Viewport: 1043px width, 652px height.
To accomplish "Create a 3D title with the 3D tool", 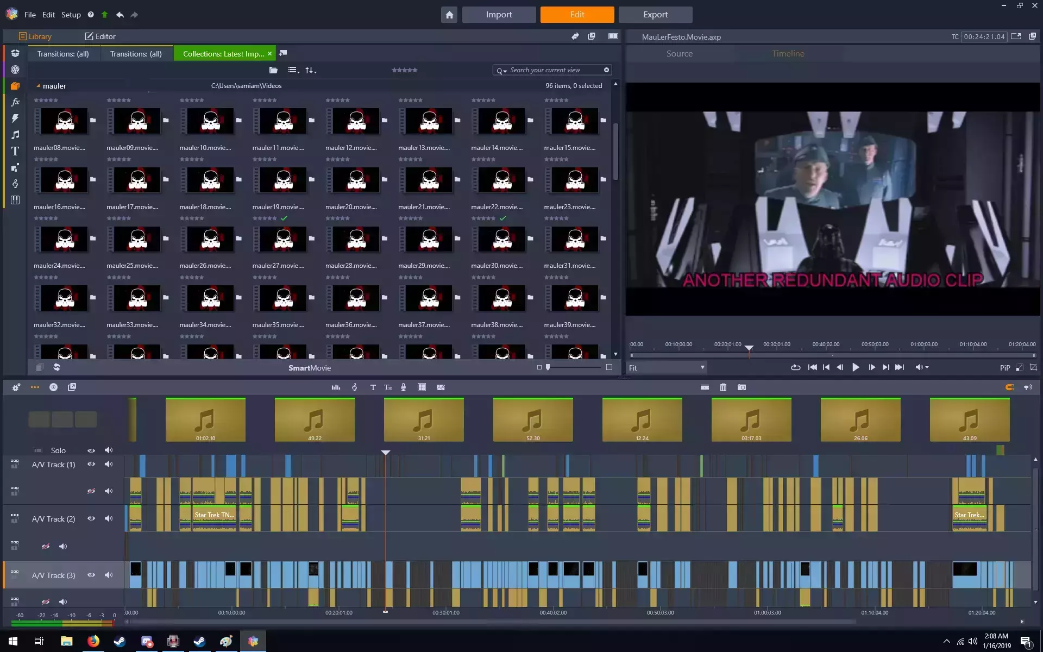I will click(388, 387).
